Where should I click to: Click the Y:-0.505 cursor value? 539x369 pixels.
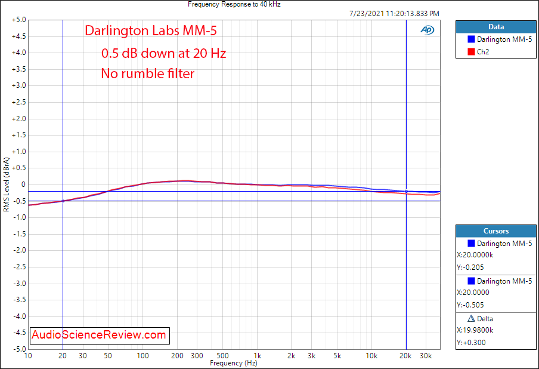tap(470, 305)
